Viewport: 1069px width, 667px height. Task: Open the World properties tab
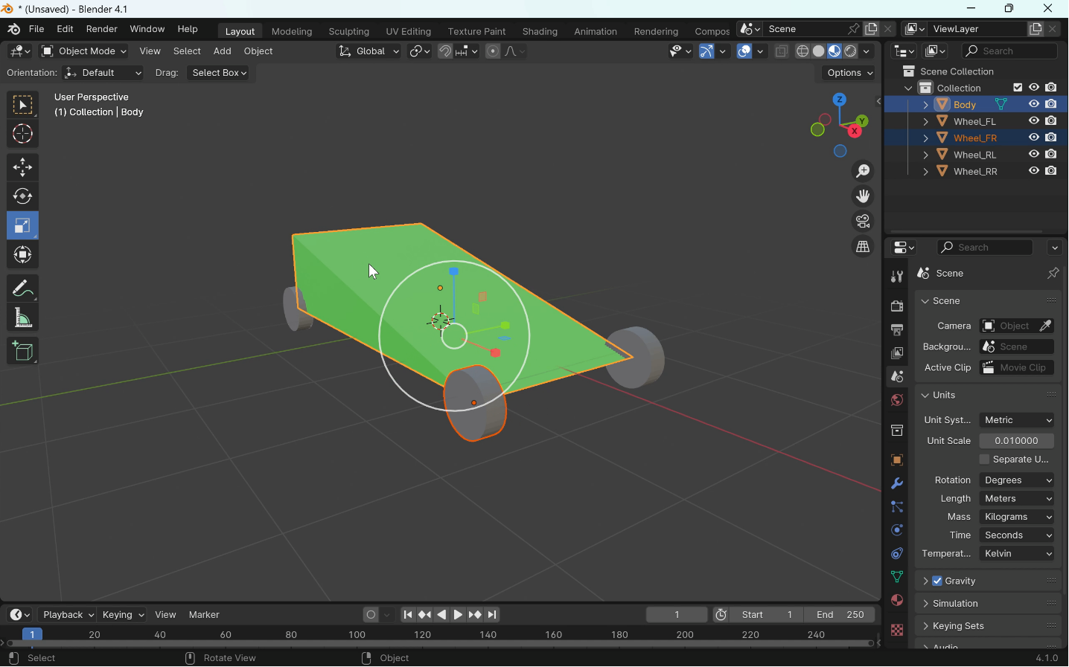[x=898, y=401]
